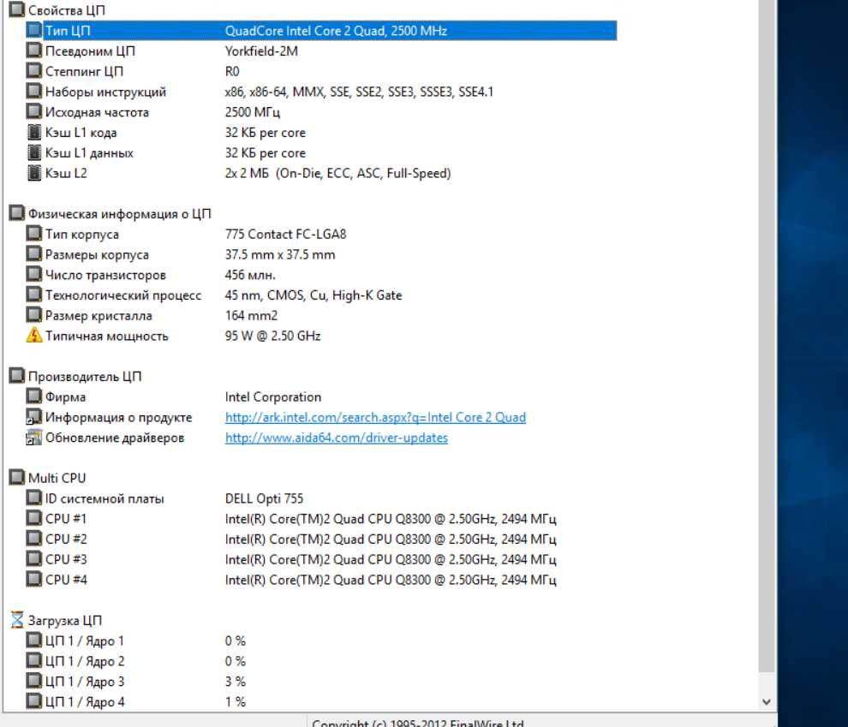
Task: Click the 'Multi CPU' section header text
Action: click(57, 478)
